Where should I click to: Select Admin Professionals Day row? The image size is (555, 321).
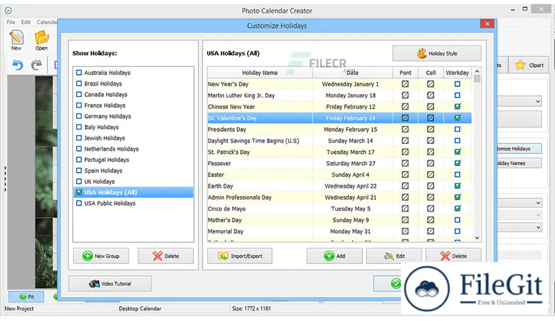pos(339,197)
